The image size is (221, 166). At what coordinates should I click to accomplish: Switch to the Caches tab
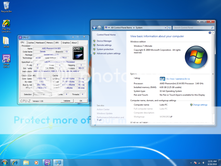(x=31, y=43)
